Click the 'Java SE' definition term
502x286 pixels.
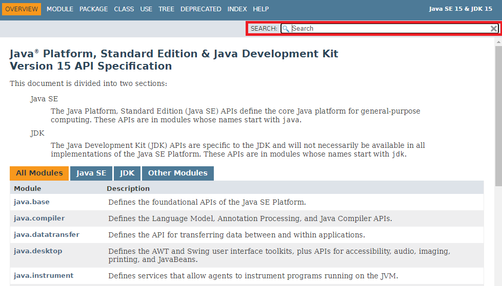[44, 99]
